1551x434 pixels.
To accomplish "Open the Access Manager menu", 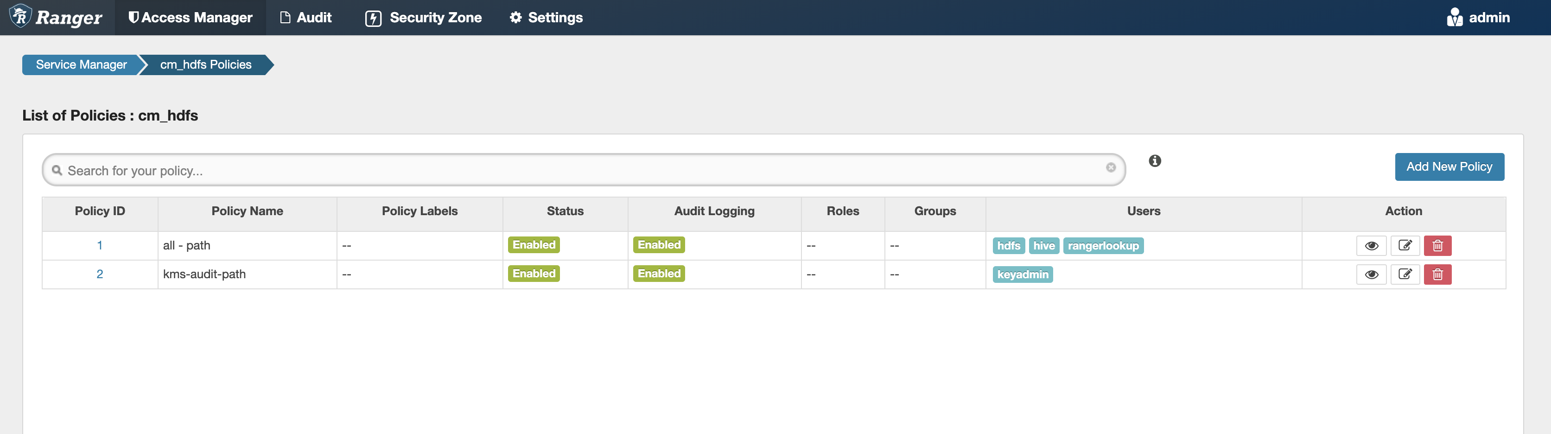I will point(190,18).
